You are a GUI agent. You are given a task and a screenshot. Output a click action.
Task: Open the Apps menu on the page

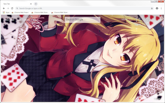pos(19,20)
